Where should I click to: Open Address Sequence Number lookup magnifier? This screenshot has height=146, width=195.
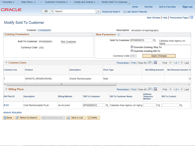pyautogui.click(x=159, y=106)
